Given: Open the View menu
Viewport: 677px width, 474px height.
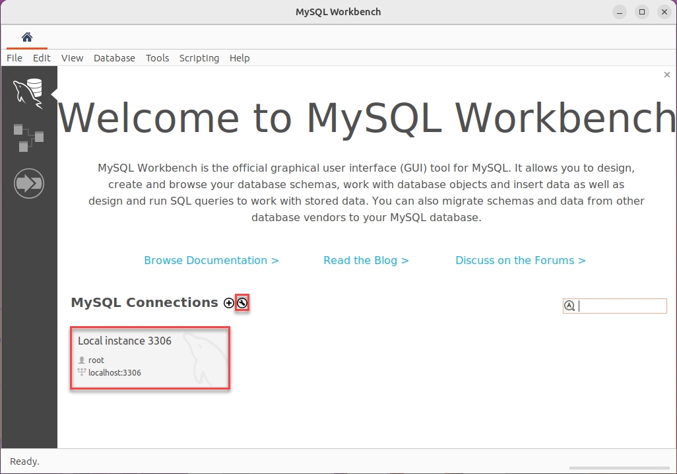Looking at the screenshot, I should point(72,58).
